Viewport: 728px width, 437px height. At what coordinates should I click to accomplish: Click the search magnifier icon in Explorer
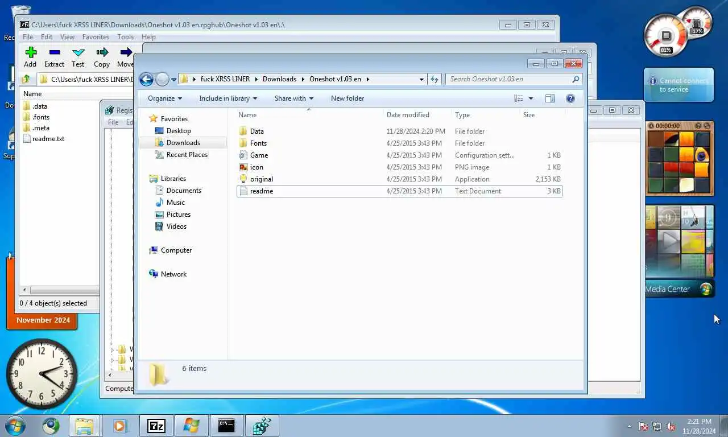point(576,79)
